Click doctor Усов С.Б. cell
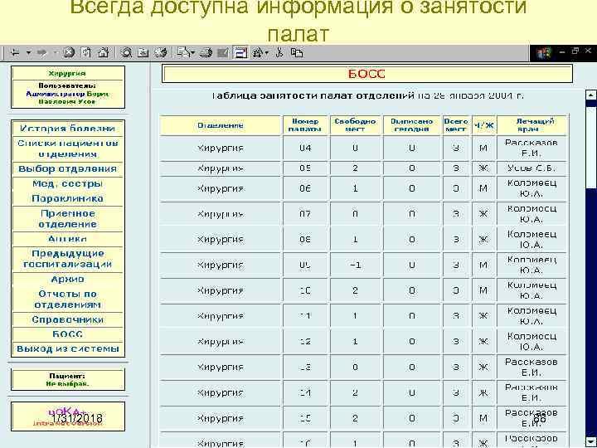Image resolution: width=597 pixels, height=448 pixels. click(531, 168)
